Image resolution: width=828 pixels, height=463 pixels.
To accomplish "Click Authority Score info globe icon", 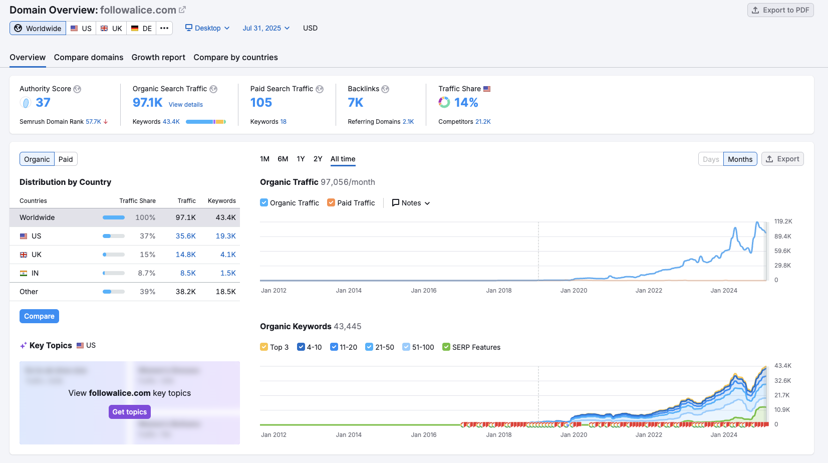I will [x=77, y=89].
